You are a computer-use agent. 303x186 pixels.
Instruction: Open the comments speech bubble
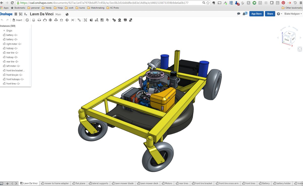(x=239, y=14)
